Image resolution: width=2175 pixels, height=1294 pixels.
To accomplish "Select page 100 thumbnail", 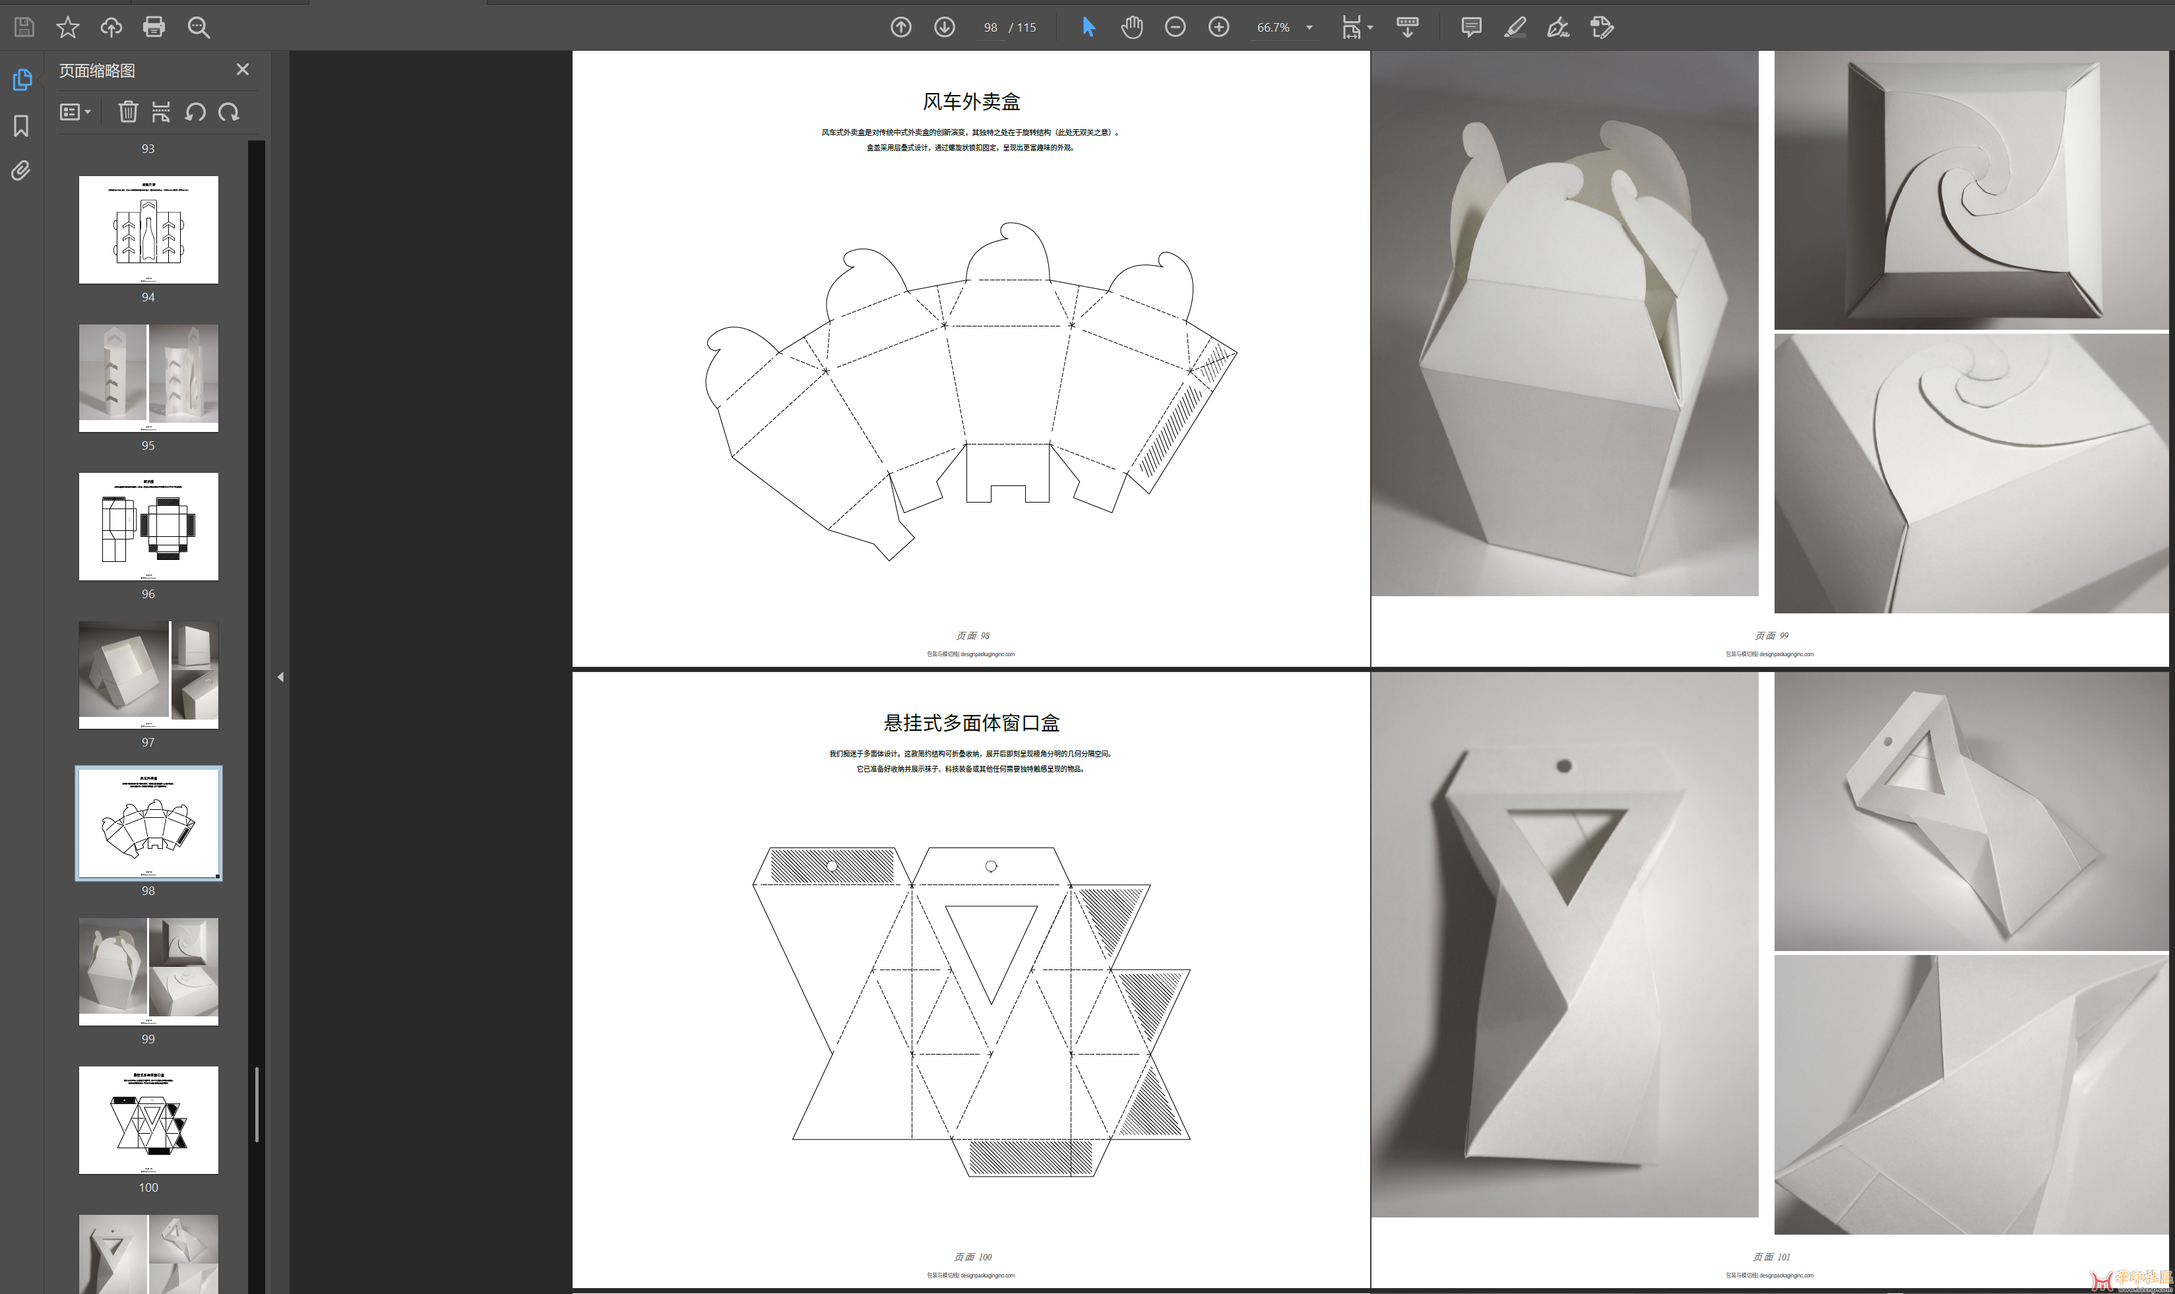I will [x=148, y=1120].
